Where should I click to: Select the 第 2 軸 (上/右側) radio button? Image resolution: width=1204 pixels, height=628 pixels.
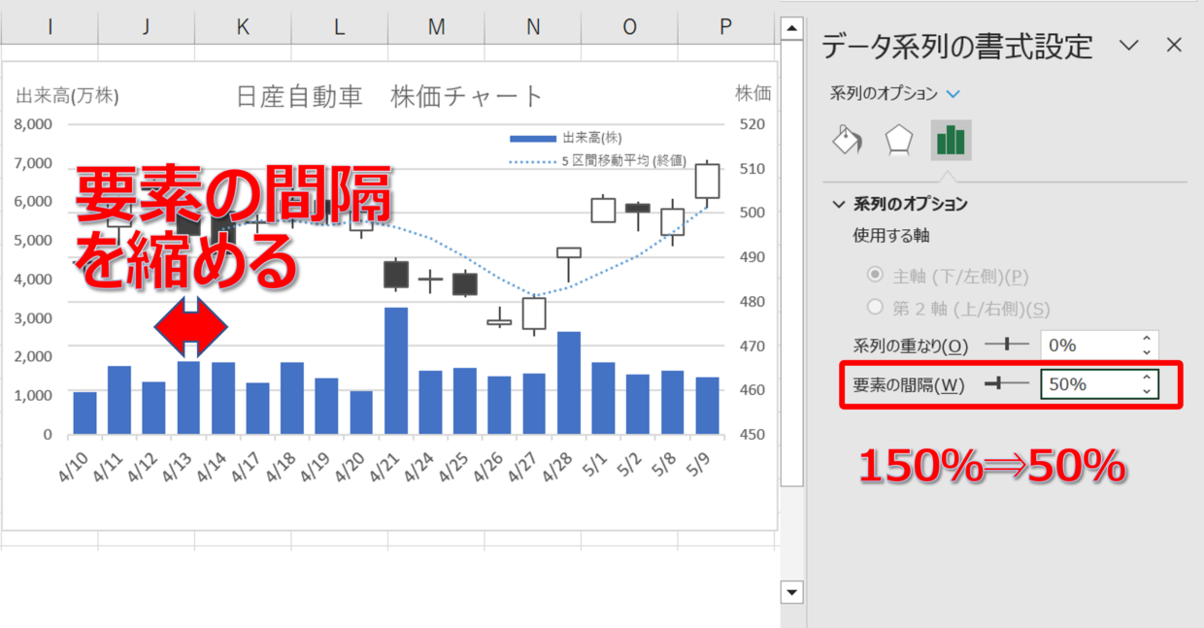875,309
